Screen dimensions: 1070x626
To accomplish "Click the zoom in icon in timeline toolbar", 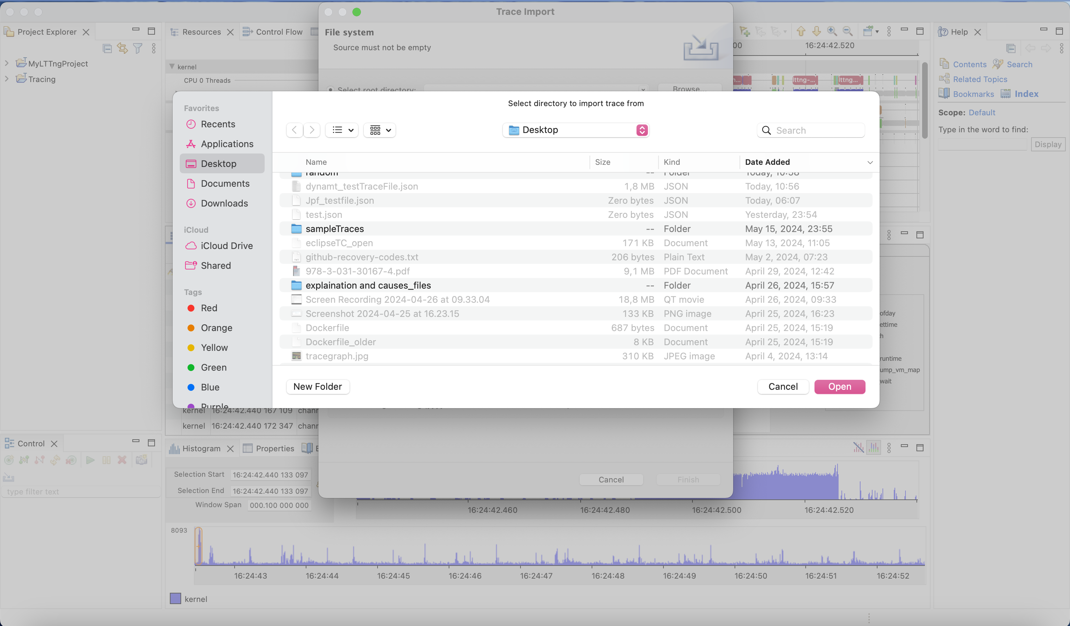I will pyautogui.click(x=832, y=31).
